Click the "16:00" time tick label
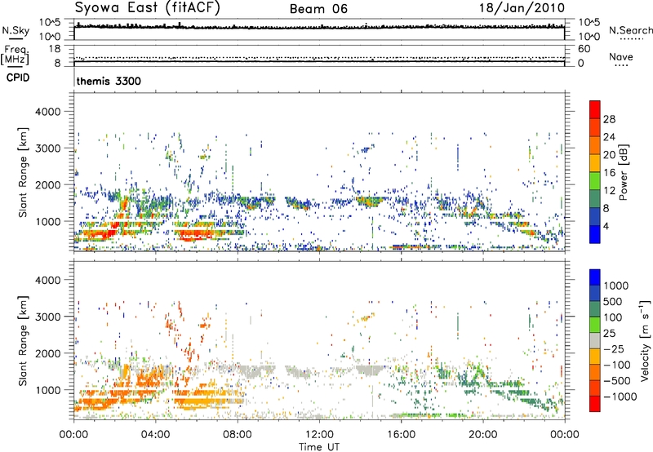The height and width of the screenshot is (452, 653). click(401, 435)
